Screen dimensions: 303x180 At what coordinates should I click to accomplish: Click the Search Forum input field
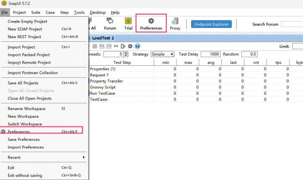pos(292,24)
